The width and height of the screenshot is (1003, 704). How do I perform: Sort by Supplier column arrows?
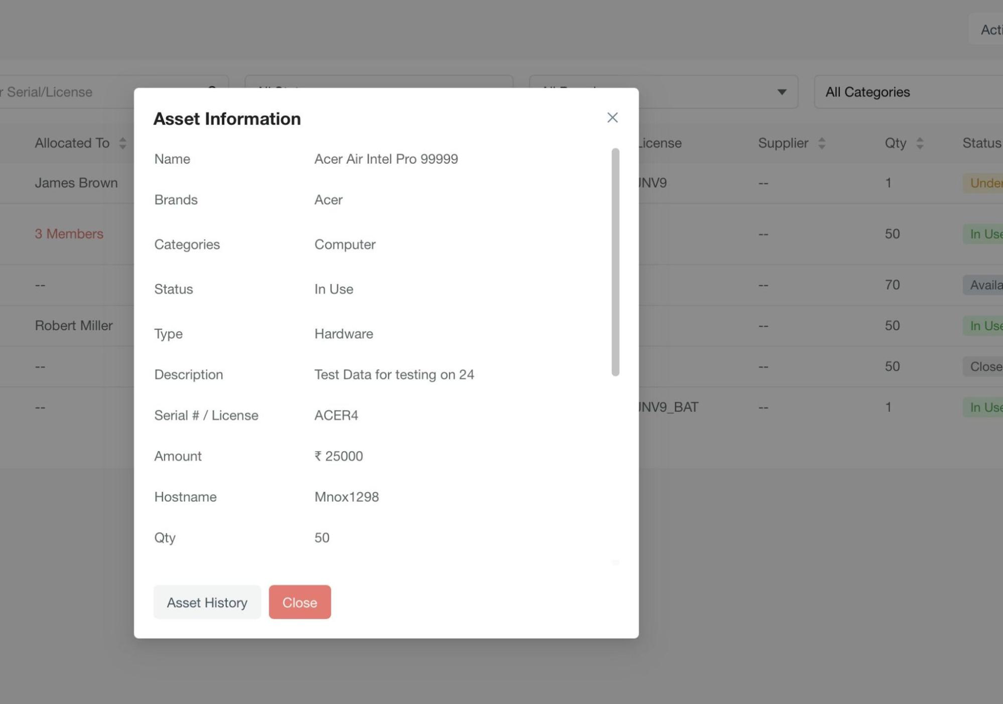click(x=821, y=144)
